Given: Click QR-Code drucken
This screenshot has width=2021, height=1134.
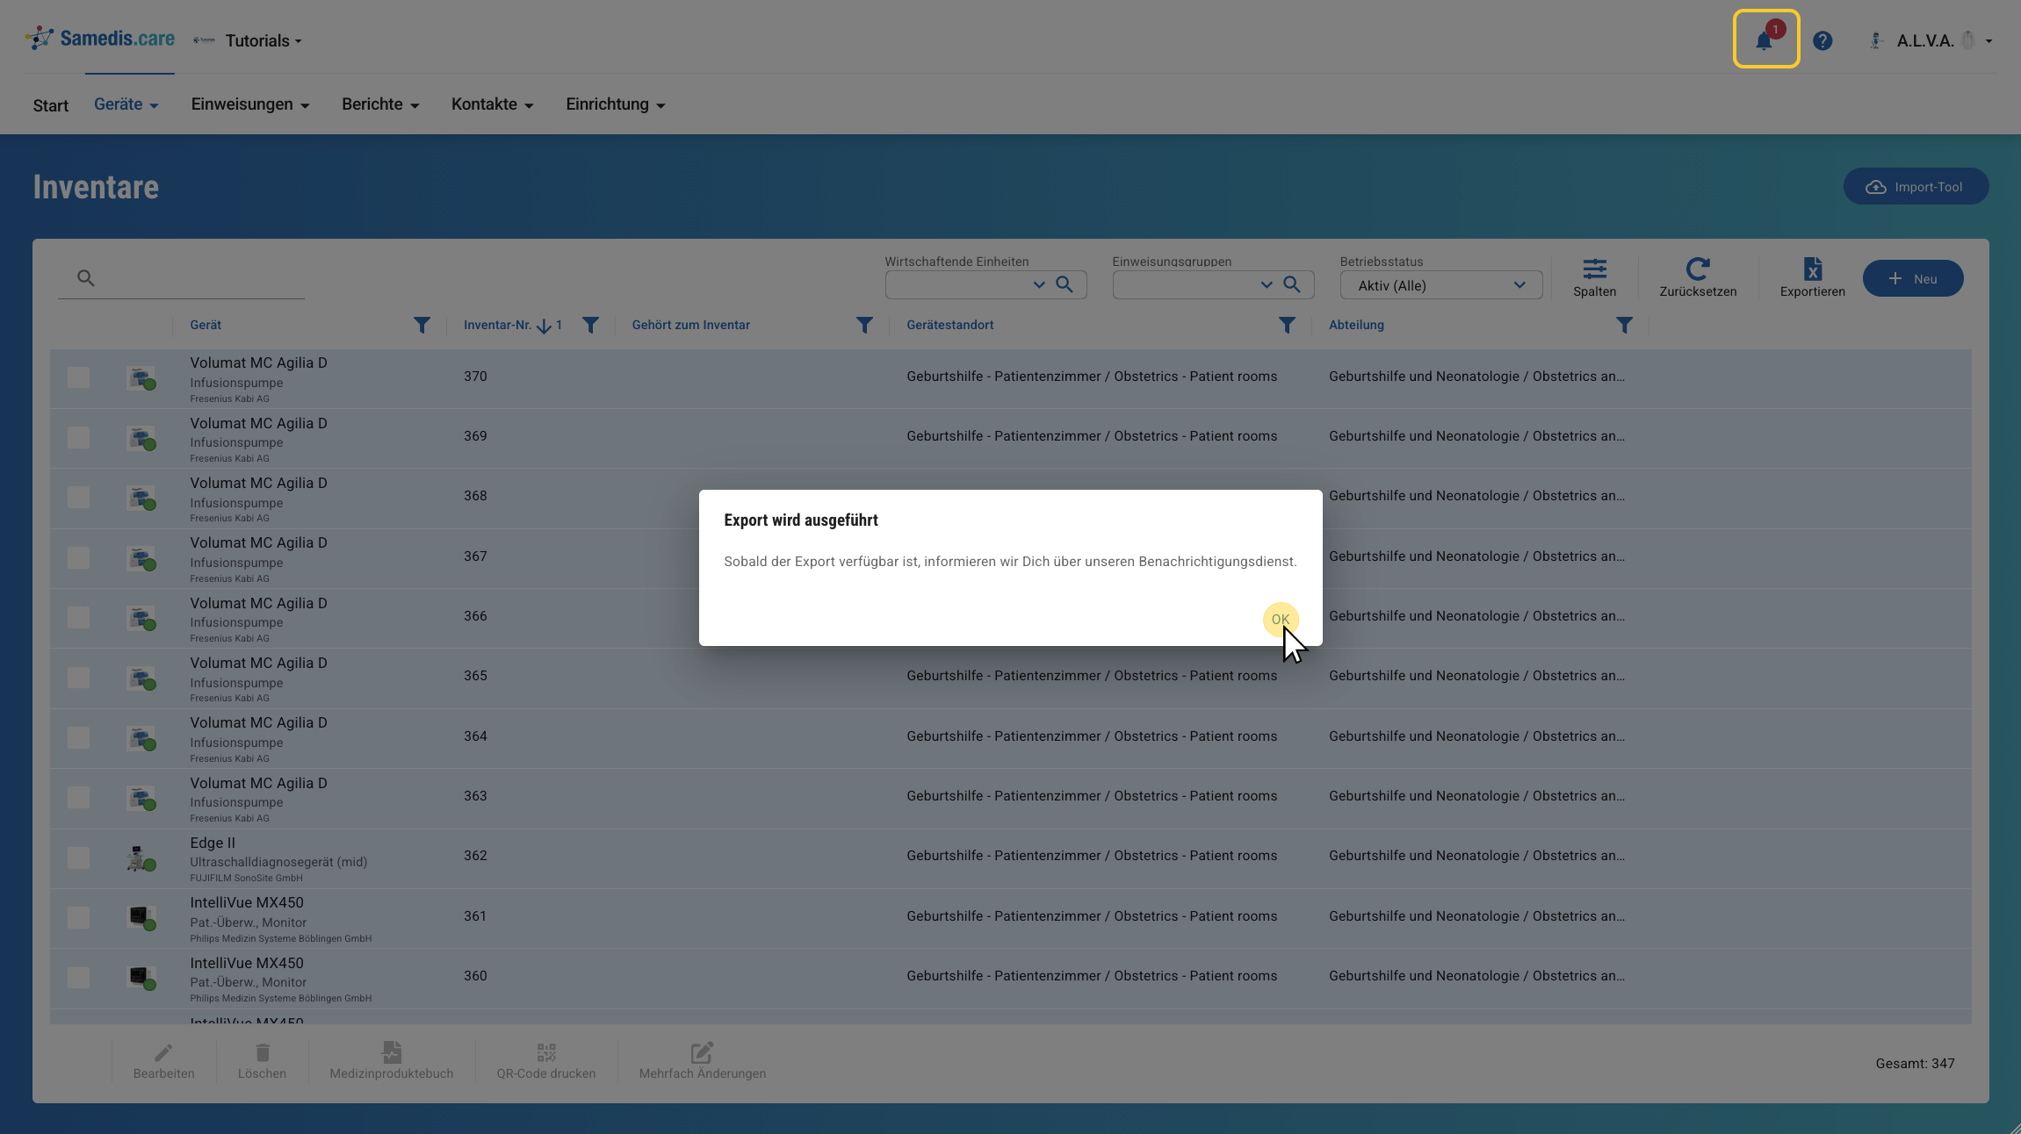Looking at the screenshot, I should pos(546,1061).
